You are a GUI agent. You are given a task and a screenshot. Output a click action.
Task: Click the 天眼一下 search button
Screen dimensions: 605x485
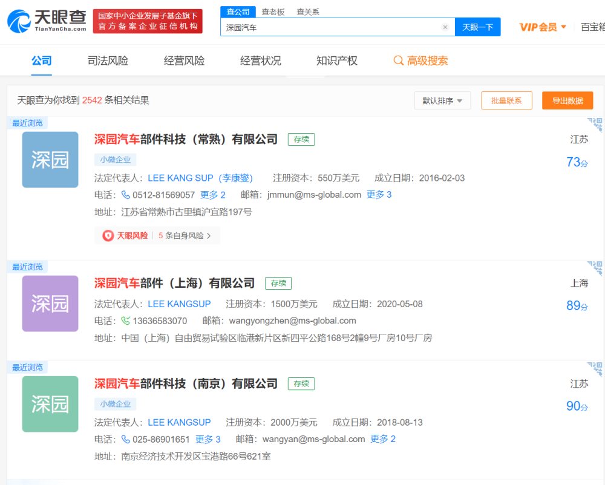(478, 27)
